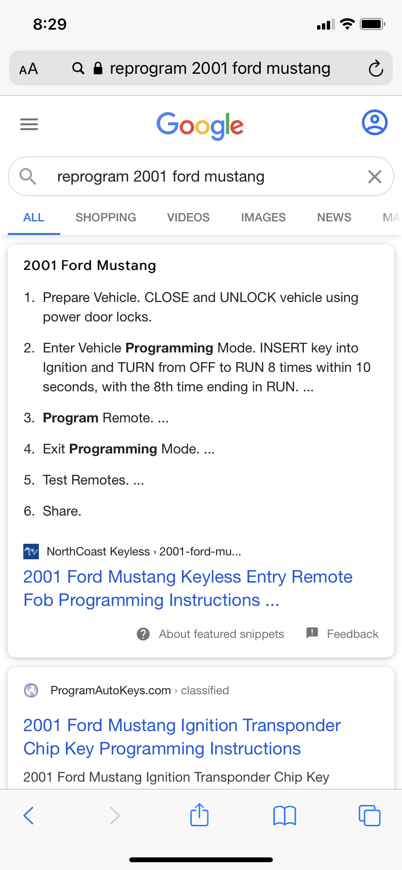
Task: Open Keyless Entry Remote Fob Programming link
Action: [x=187, y=588]
